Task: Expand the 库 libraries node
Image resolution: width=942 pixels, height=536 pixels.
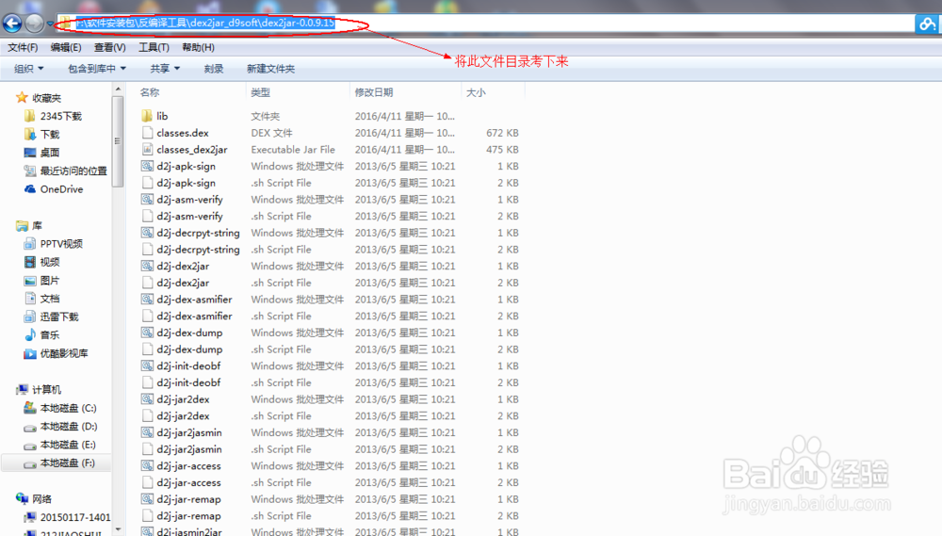Action: [x=29, y=225]
